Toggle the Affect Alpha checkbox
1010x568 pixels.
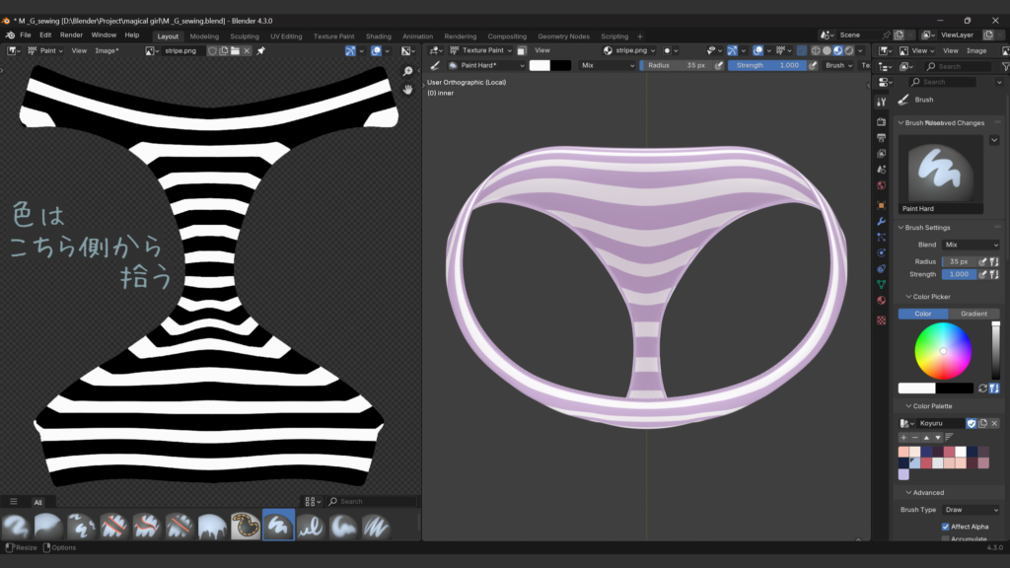tap(946, 527)
